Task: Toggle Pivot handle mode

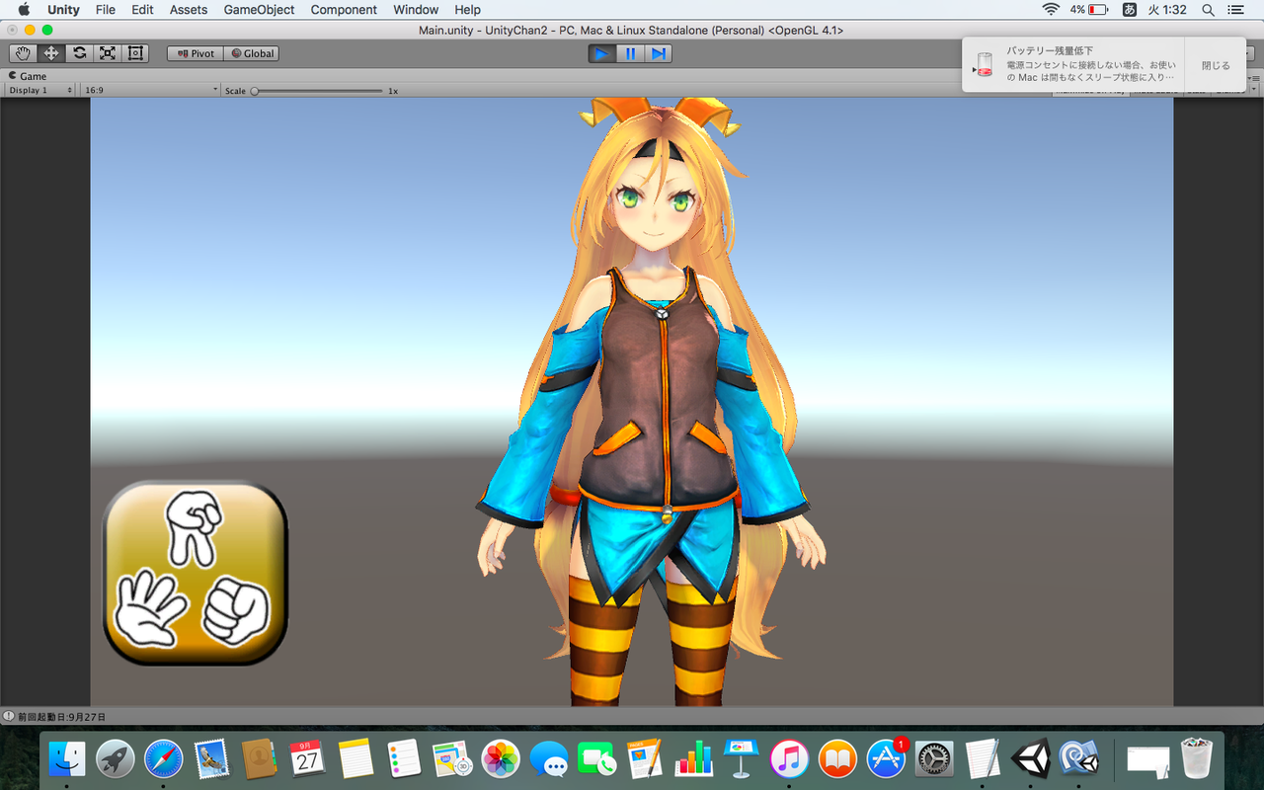Action: tap(195, 53)
